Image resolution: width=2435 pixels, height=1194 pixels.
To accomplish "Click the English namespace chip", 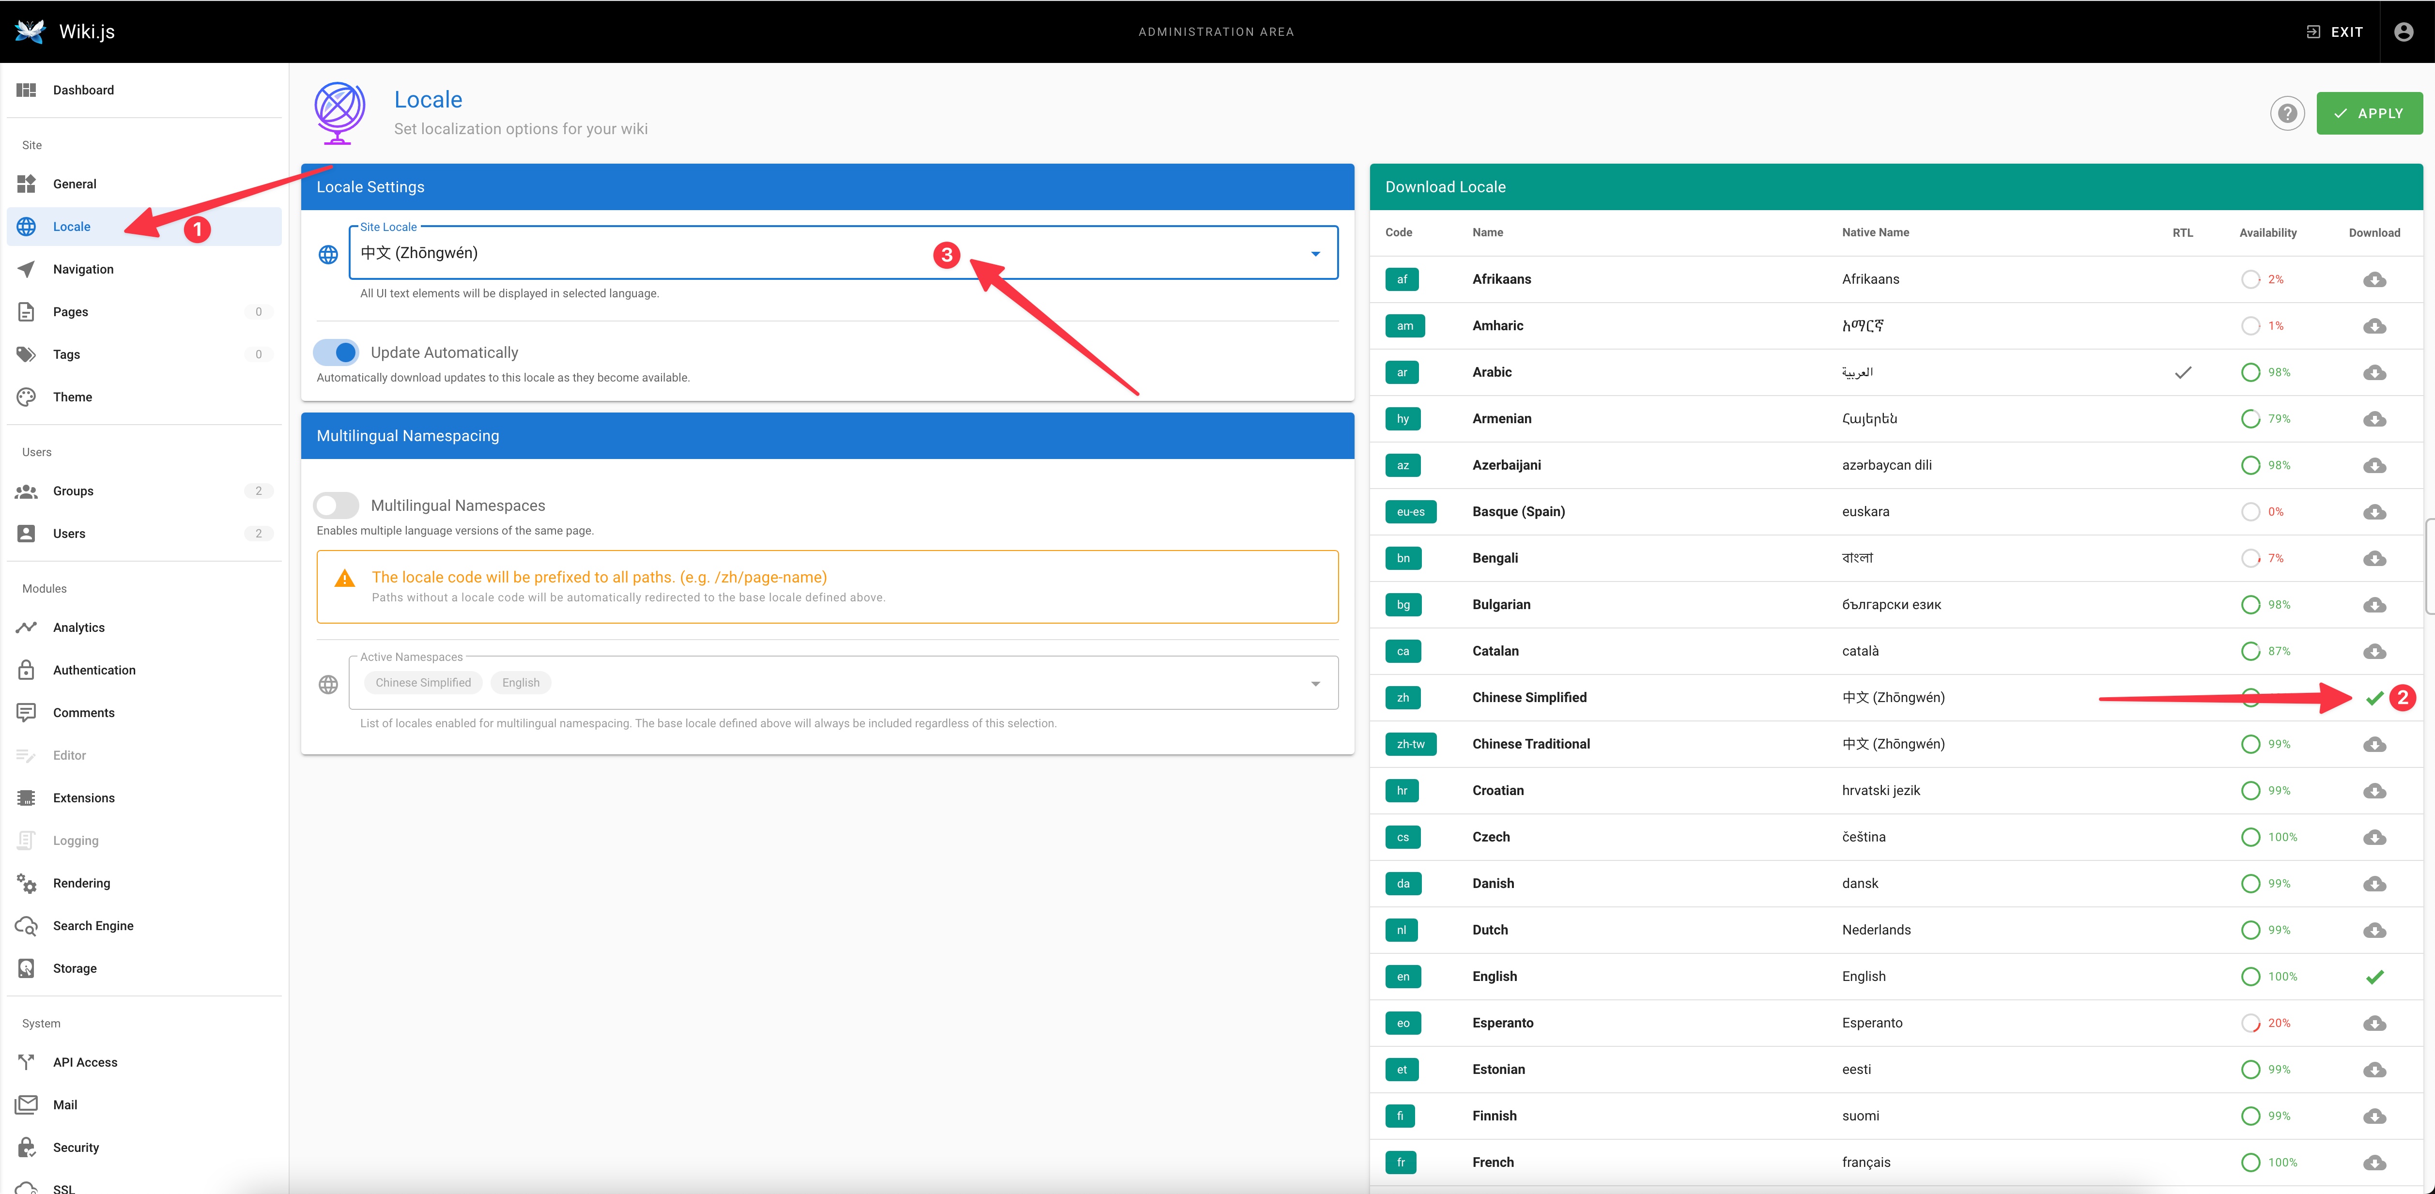I will pyautogui.click(x=521, y=683).
